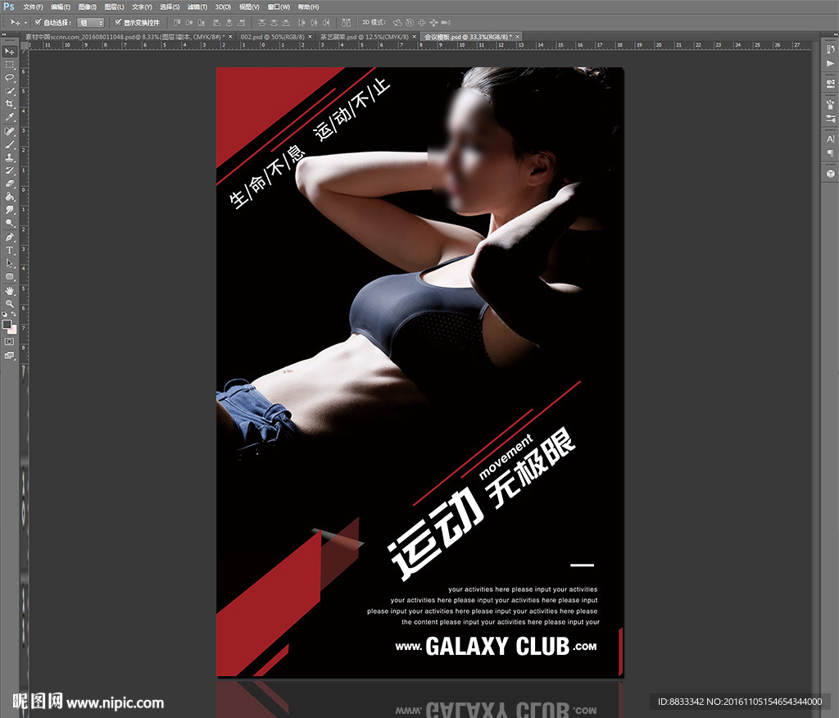Screen dimensions: 839x718
Task: Select the Rectangular Marquee tool
Action: tap(10, 64)
